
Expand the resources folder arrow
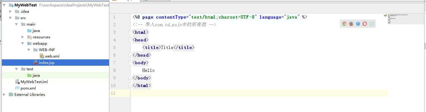pyautogui.click(x=23, y=37)
